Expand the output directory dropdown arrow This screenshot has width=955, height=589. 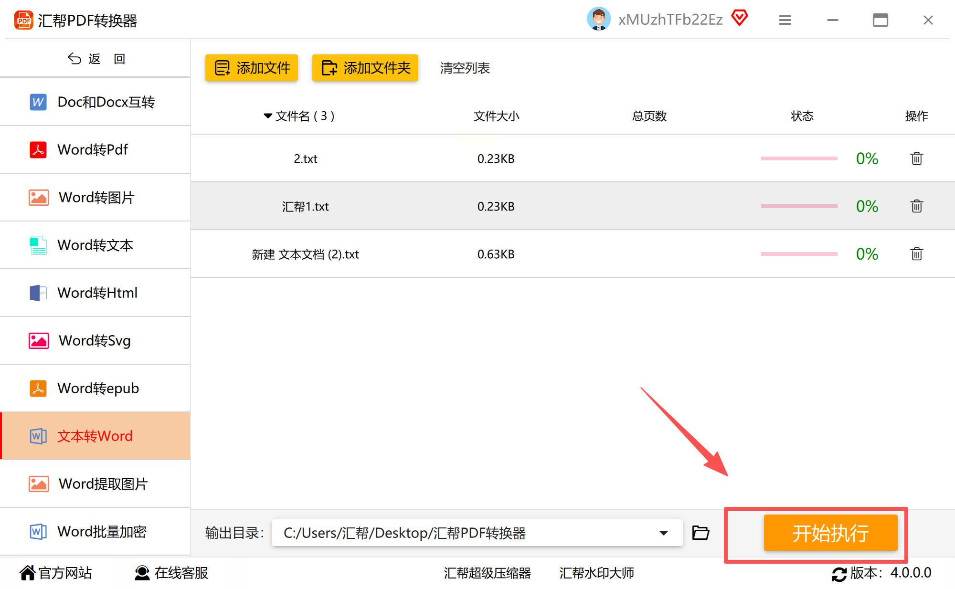(x=663, y=533)
